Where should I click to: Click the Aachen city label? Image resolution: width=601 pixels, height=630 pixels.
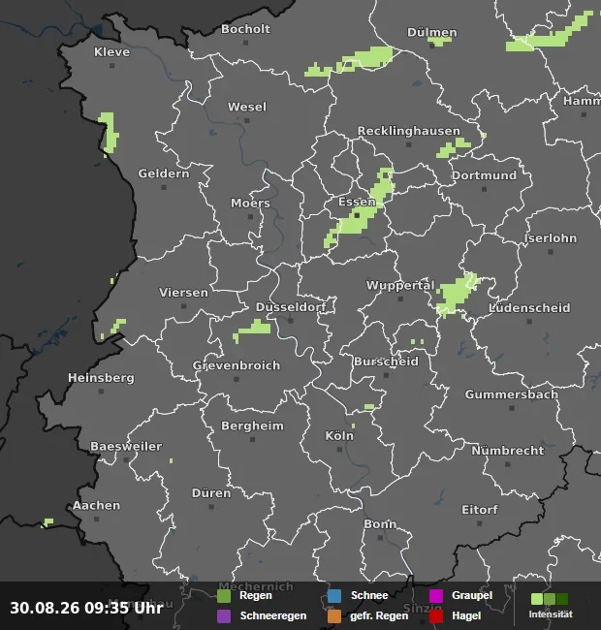[96, 505]
